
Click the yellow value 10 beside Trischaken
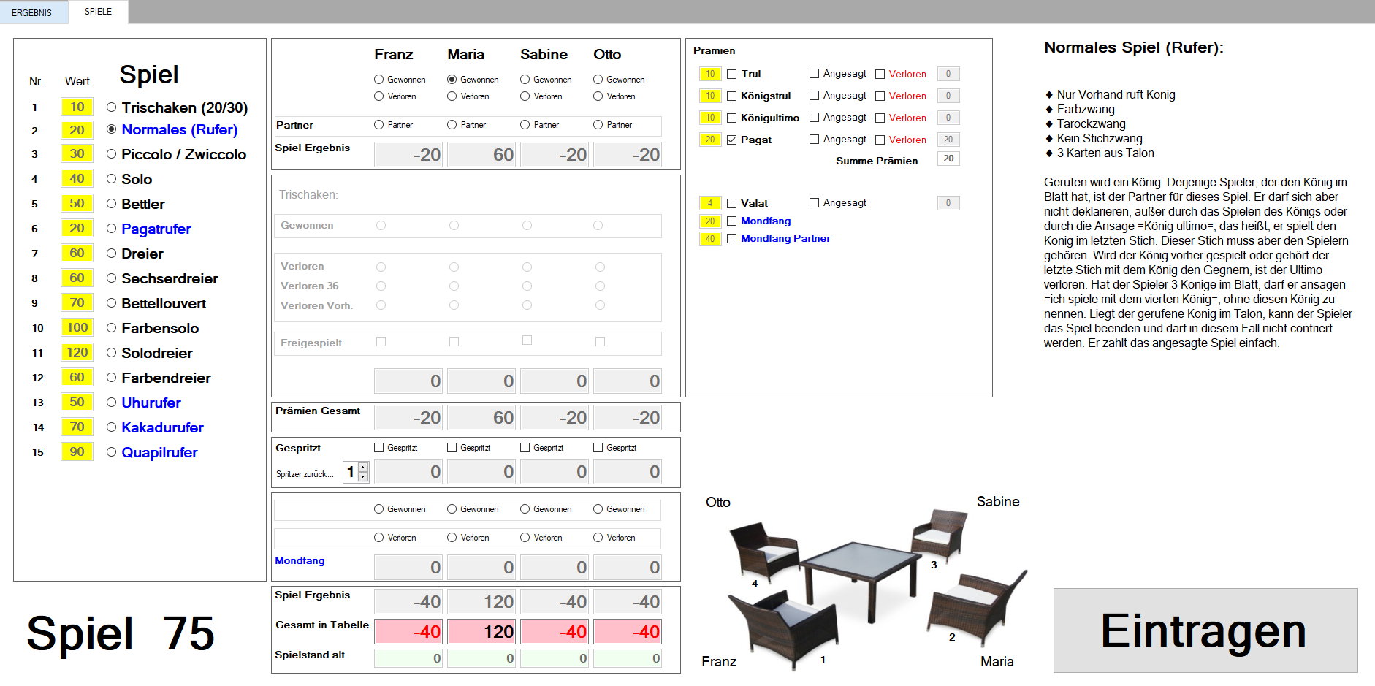tap(77, 107)
